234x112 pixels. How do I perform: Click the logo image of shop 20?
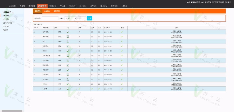[x=68, y=41]
